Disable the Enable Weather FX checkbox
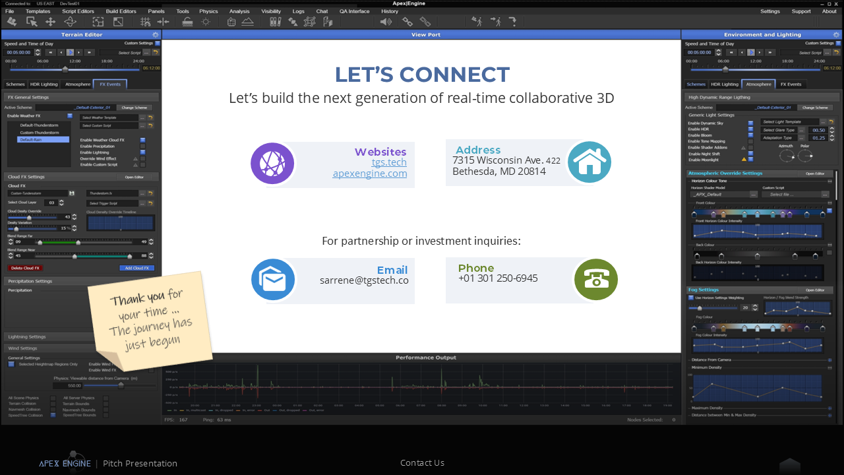This screenshot has width=844, height=475. click(x=70, y=116)
